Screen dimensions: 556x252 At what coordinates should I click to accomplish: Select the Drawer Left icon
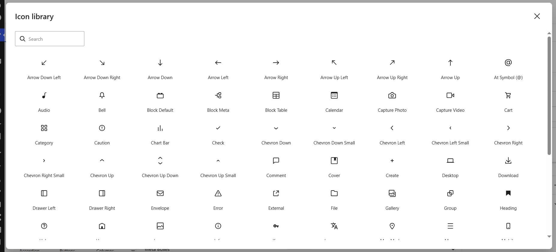(x=44, y=193)
